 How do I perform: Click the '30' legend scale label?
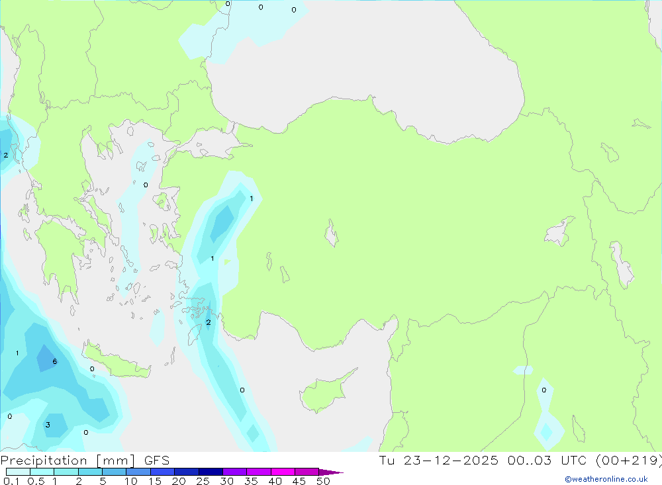227,481
